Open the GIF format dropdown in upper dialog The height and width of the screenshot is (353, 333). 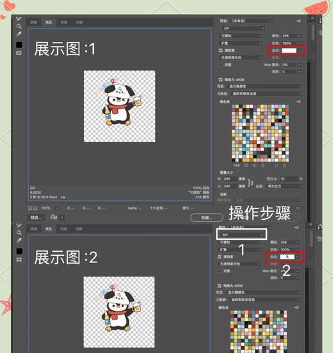[243, 29]
